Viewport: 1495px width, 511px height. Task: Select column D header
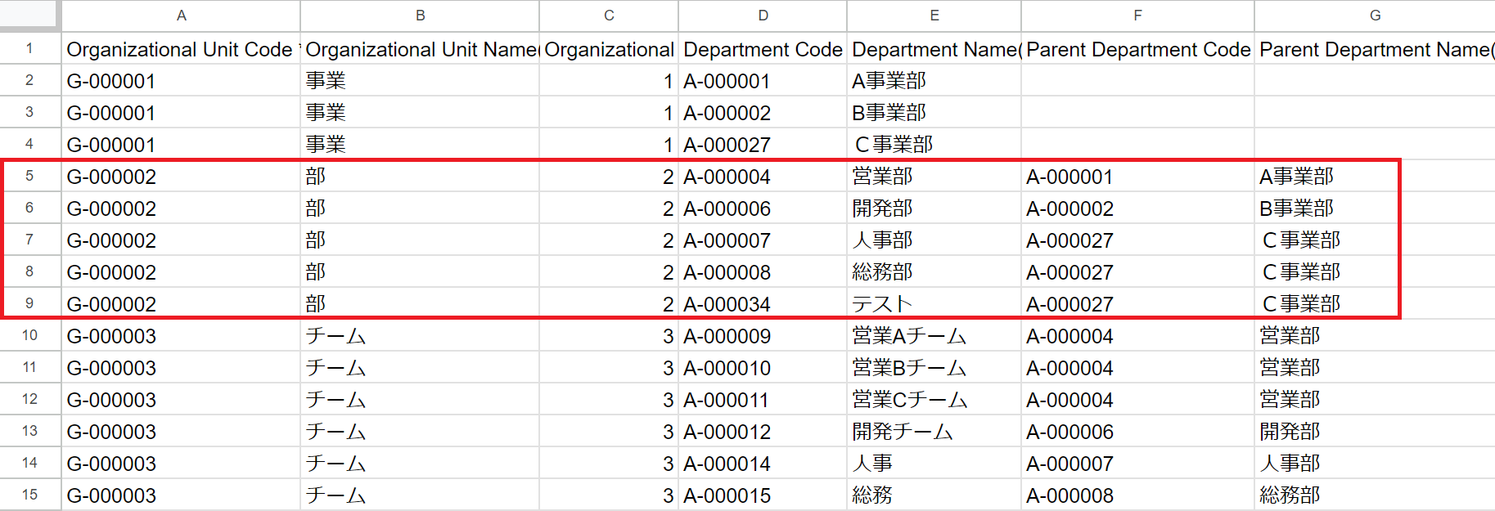tap(763, 16)
